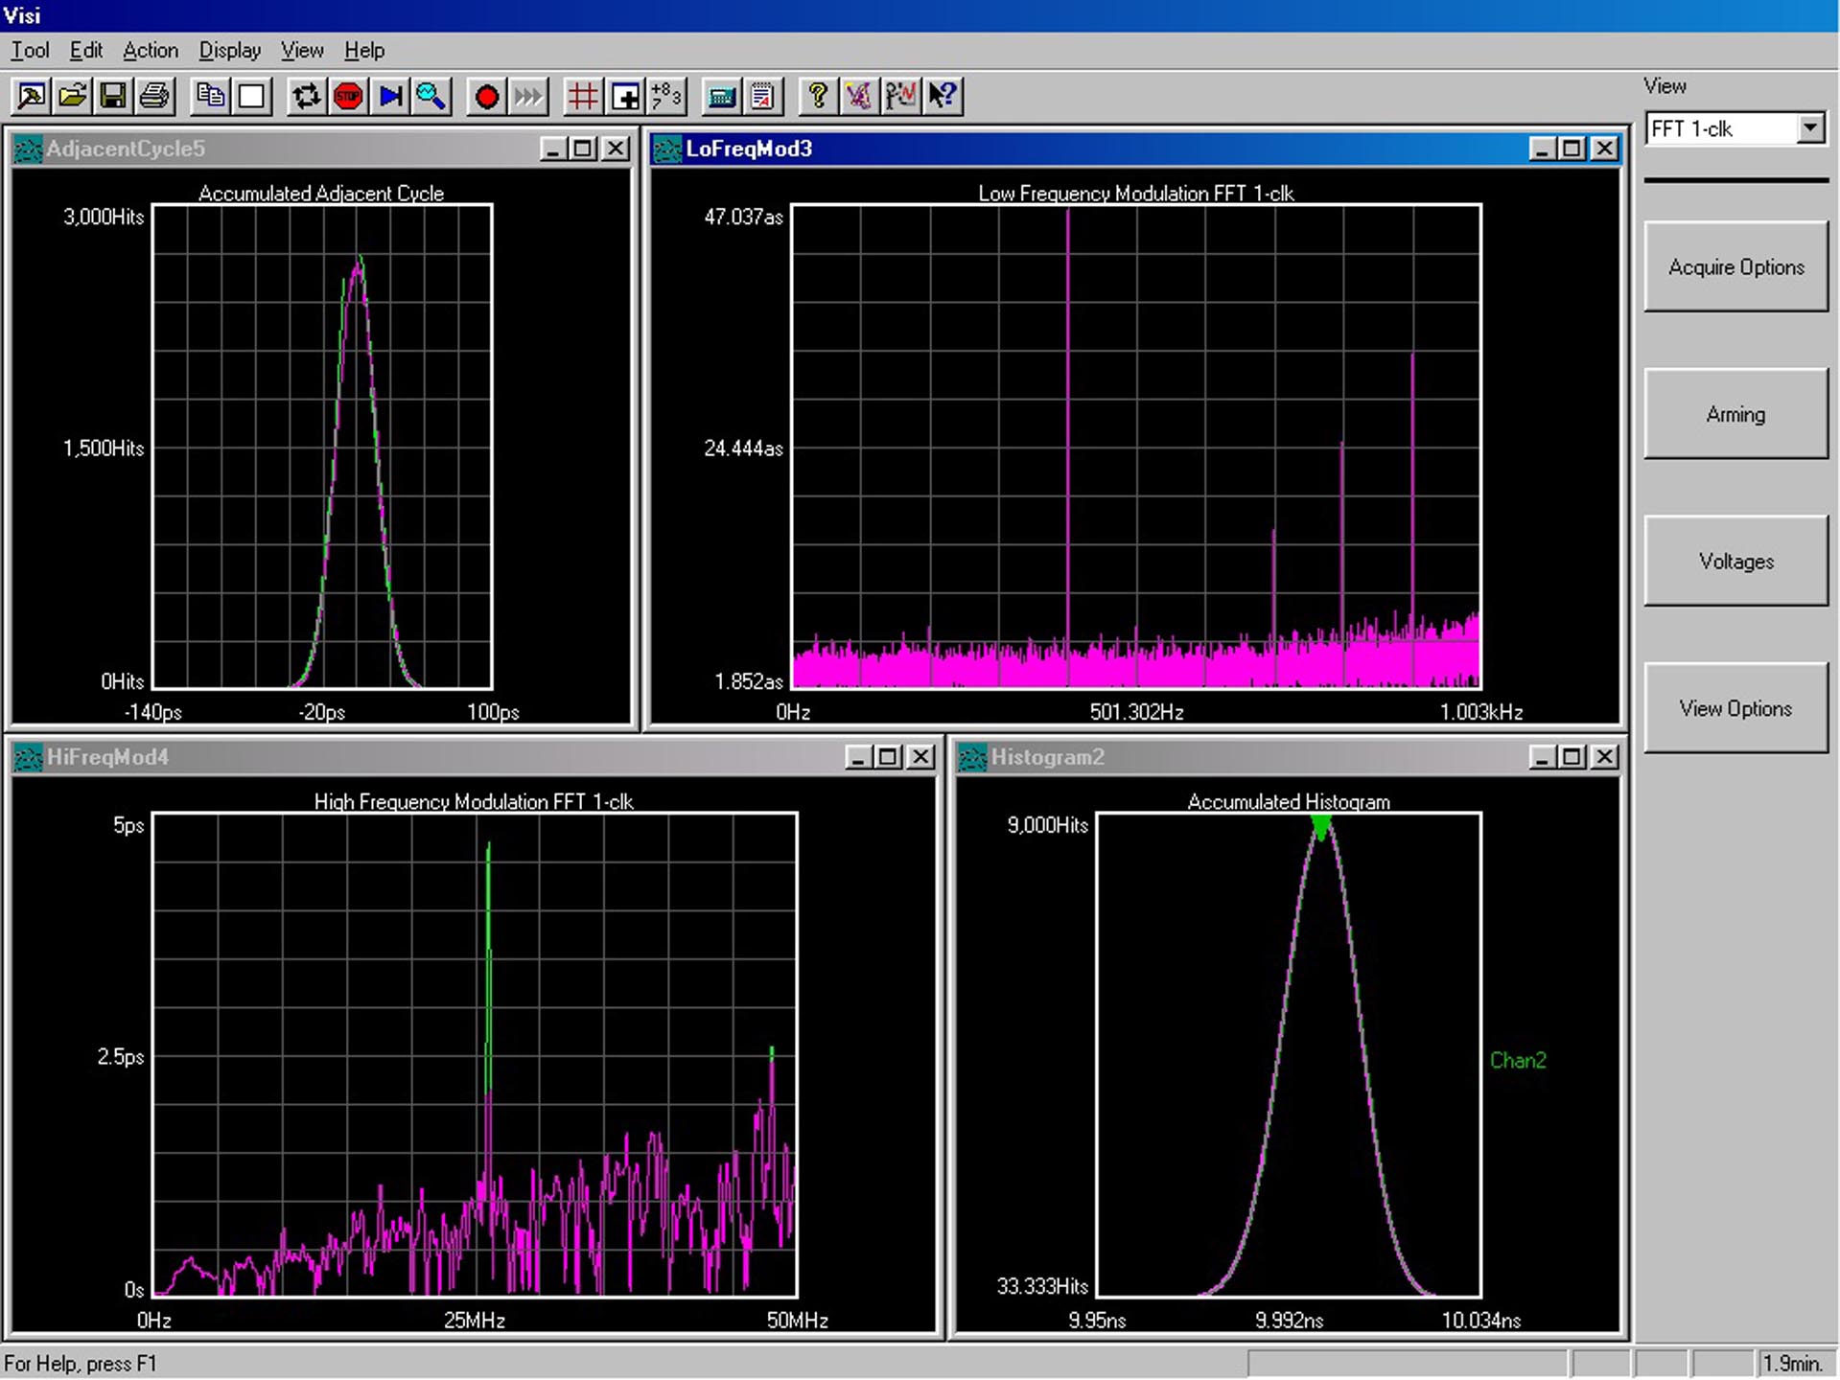Click the Histogram2 window icon

tap(972, 758)
